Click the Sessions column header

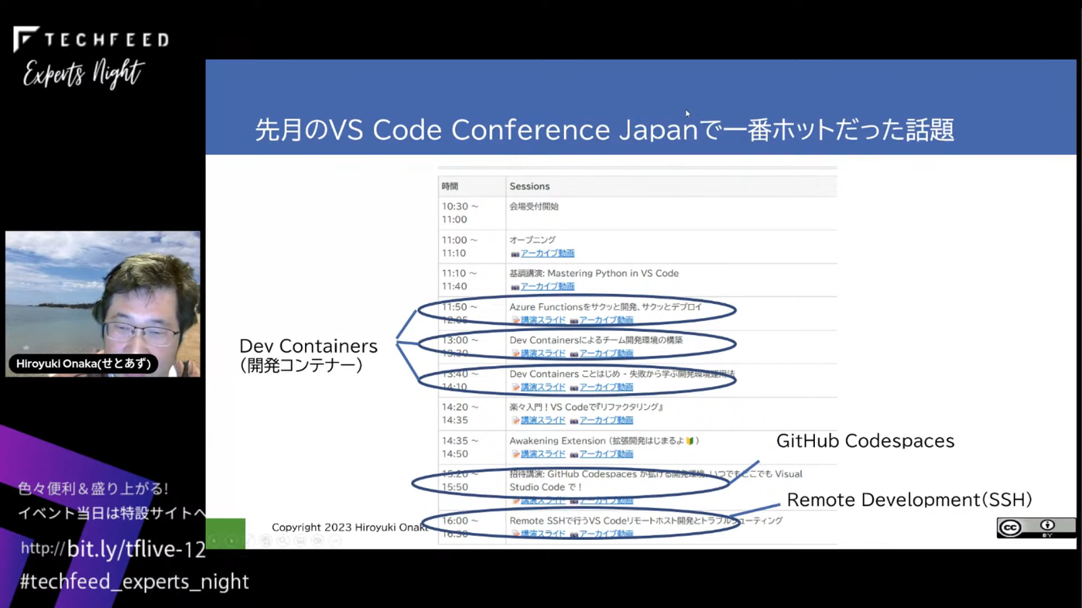[x=530, y=186]
